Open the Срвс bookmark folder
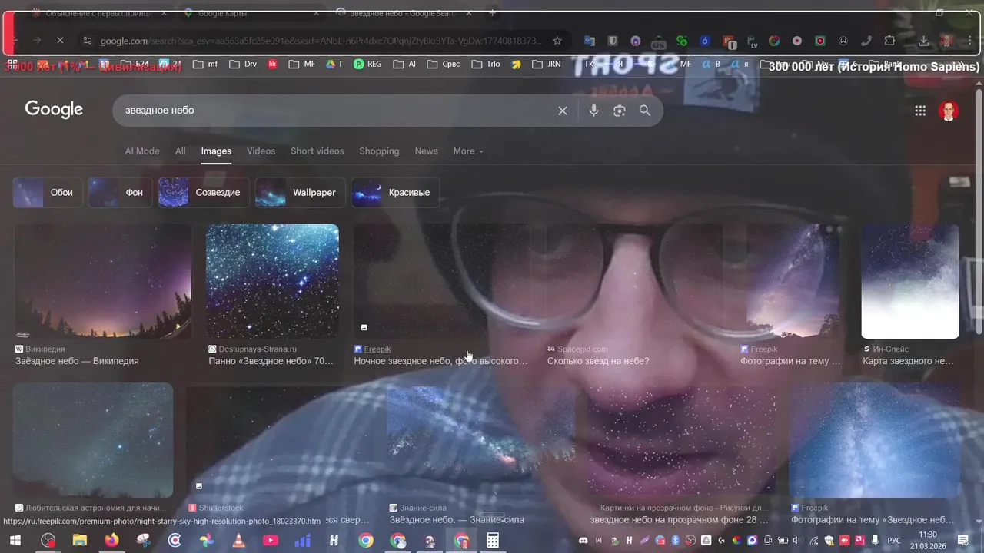The height and width of the screenshot is (553, 984). pyautogui.click(x=444, y=65)
